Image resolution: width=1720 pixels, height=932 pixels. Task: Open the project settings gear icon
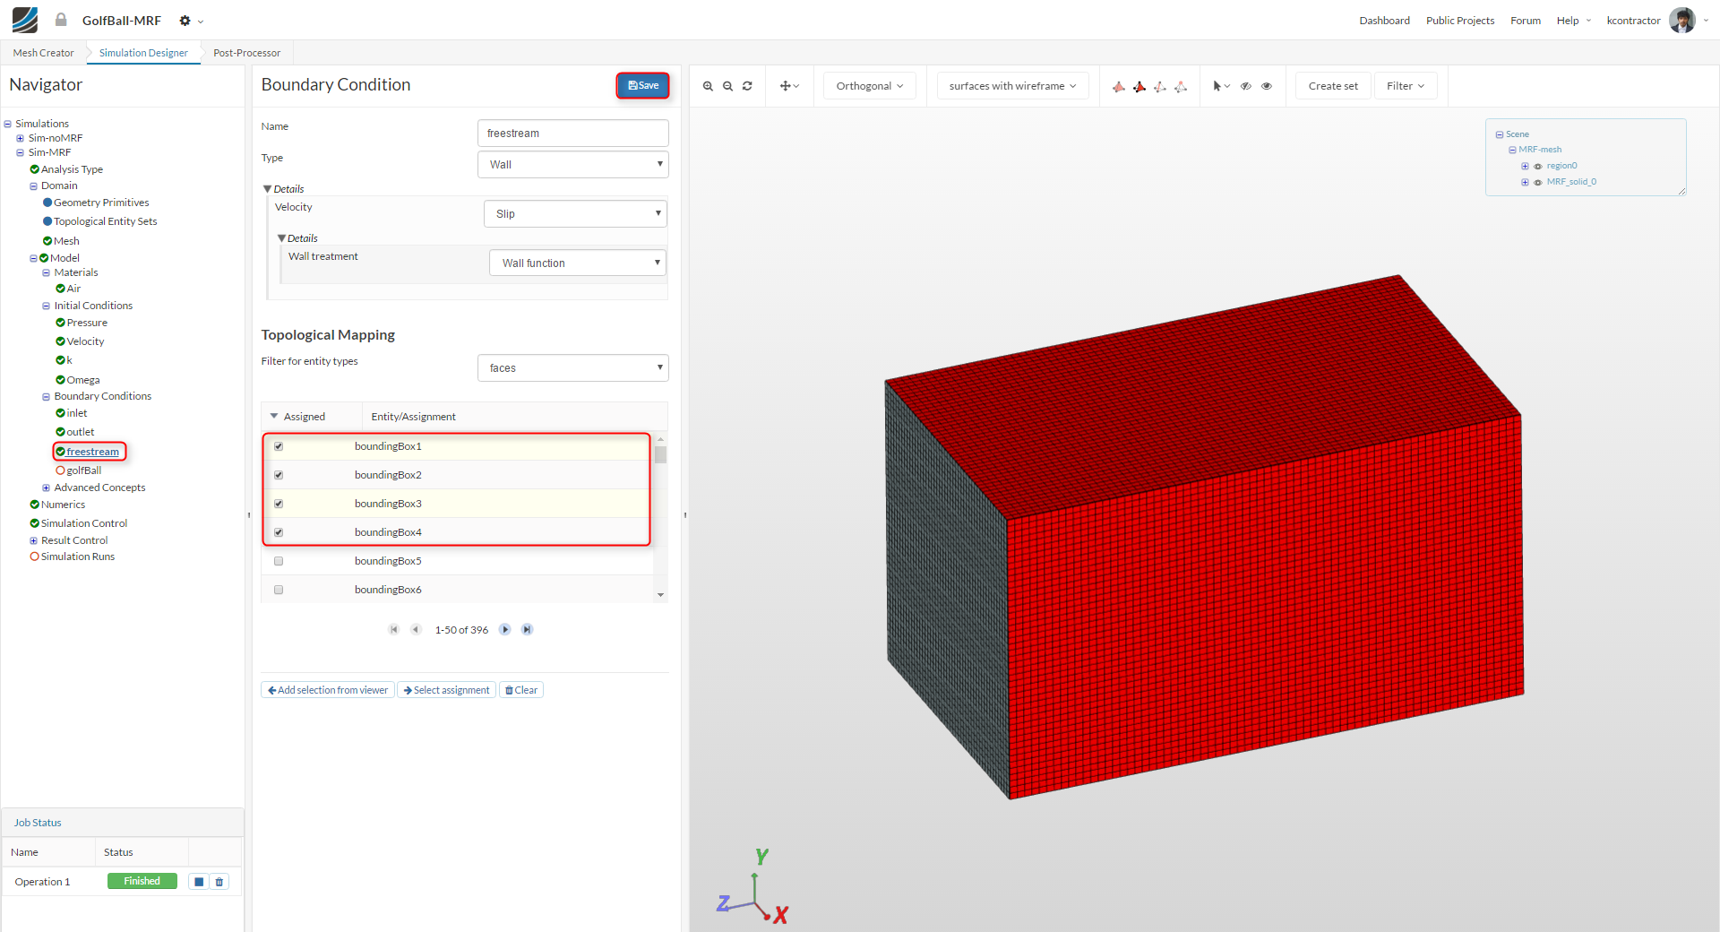coord(185,21)
